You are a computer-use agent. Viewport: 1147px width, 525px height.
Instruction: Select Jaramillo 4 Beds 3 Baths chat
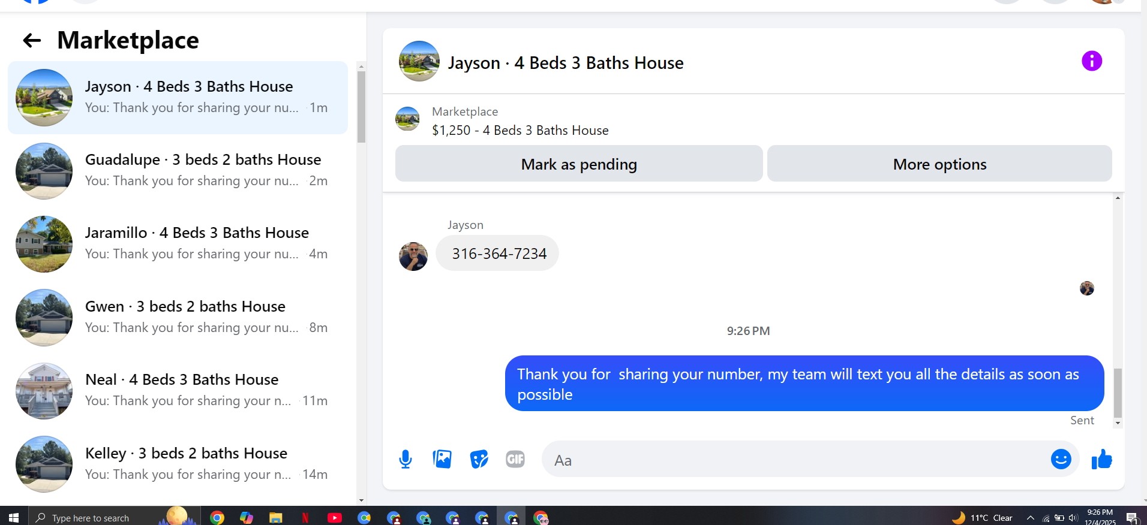coord(178,244)
